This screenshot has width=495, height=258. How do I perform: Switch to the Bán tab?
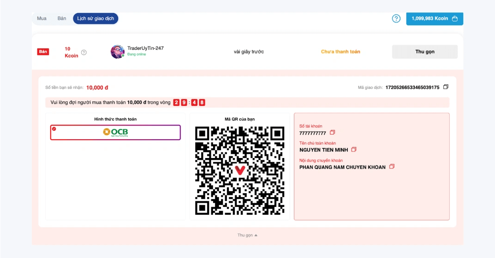click(x=62, y=18)
